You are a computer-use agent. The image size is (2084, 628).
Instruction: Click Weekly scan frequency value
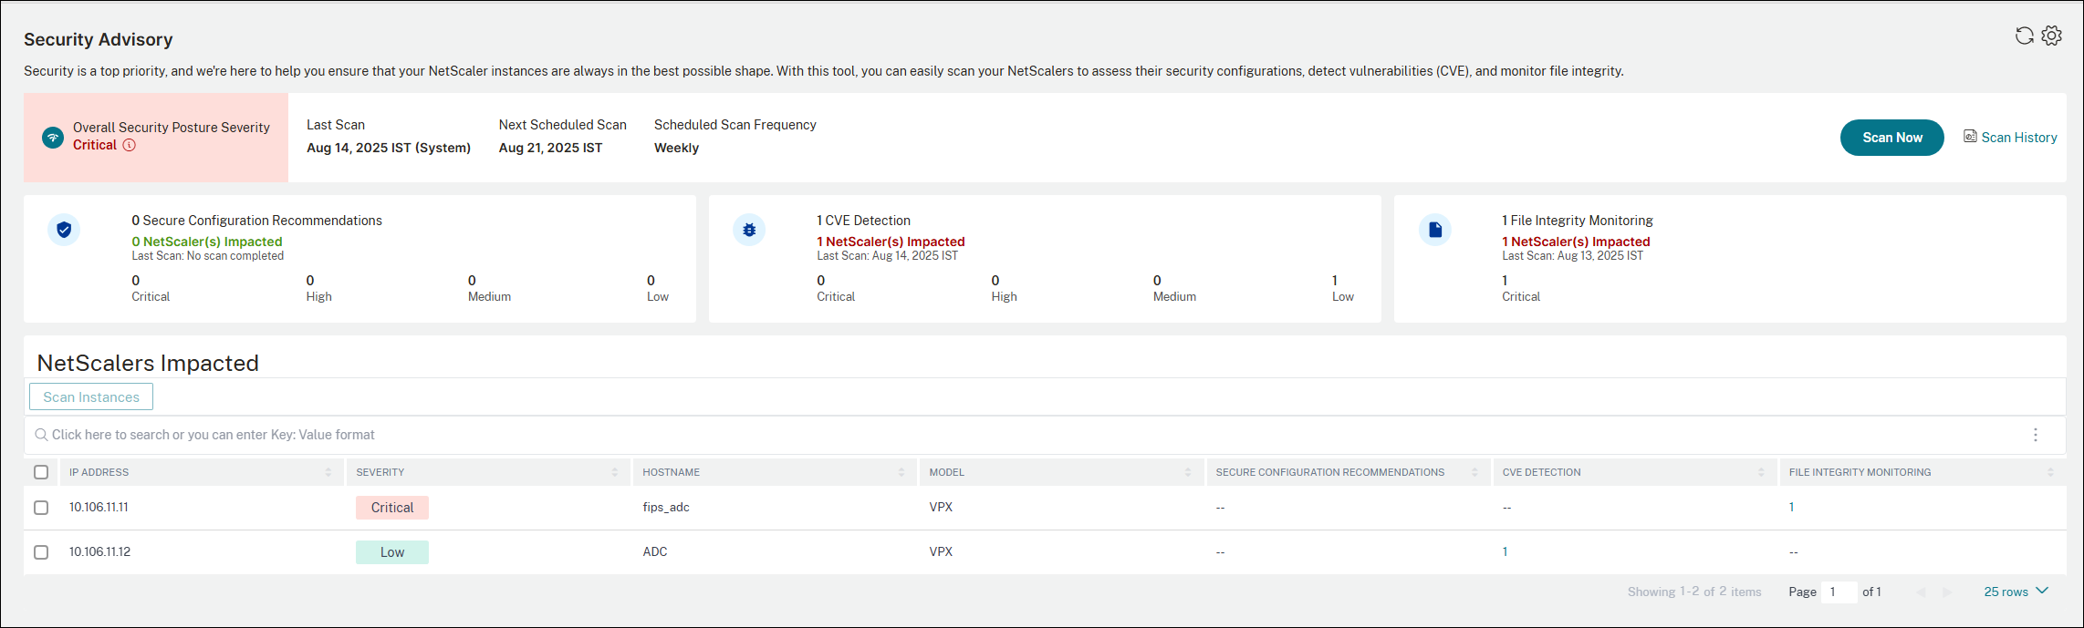[x=676, y=148]
